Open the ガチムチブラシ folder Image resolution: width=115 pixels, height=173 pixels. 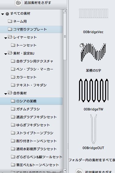(x=28, y=109)
